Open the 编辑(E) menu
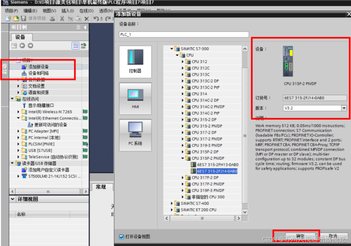Screen dimensions: 351x246 pyautogui.click(x=30, y=11)
